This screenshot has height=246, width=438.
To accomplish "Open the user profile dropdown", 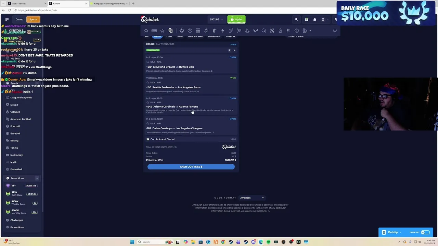I will click(324, 19).
